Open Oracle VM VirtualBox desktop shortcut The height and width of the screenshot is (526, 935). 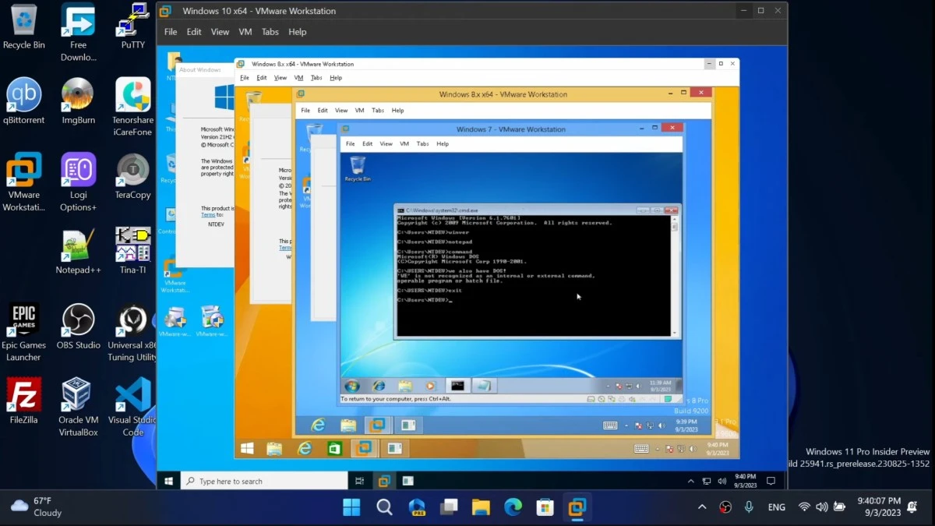78,396
